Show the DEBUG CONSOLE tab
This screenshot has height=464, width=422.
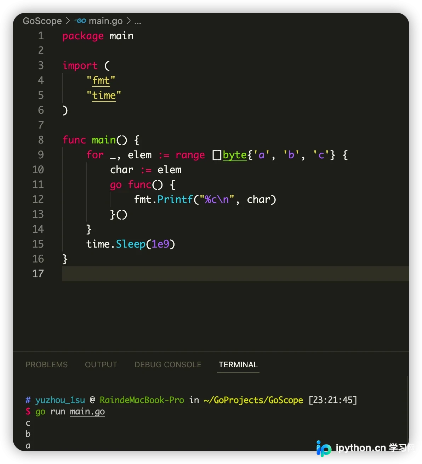tap(168, 364)
